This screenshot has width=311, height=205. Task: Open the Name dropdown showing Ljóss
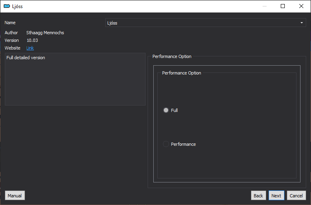[x=205, y=23]
